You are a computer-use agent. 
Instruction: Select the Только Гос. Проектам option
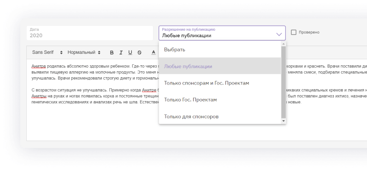[220, 100]
